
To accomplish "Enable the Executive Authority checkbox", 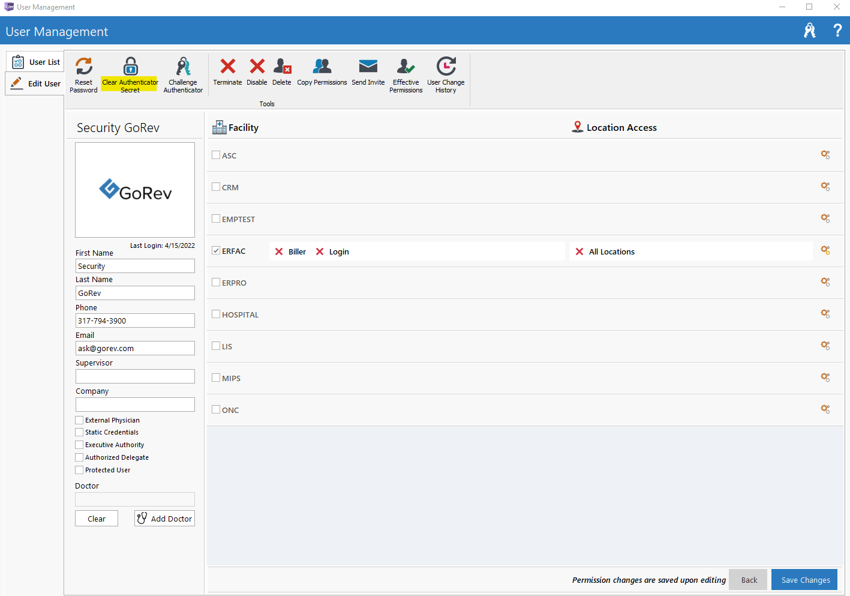I will pyautogui.click(x=79, y=445).
